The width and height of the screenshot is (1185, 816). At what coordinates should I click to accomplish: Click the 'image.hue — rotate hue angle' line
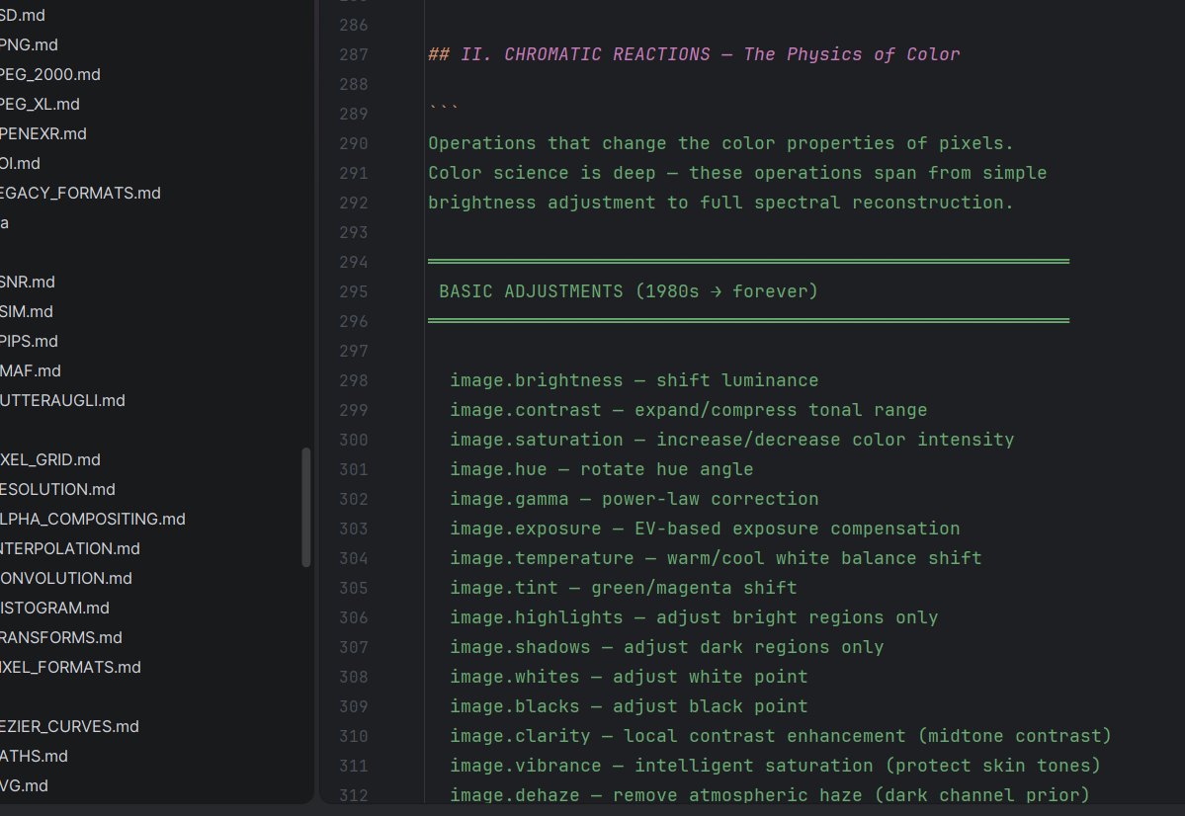click(x=602, y=469)
